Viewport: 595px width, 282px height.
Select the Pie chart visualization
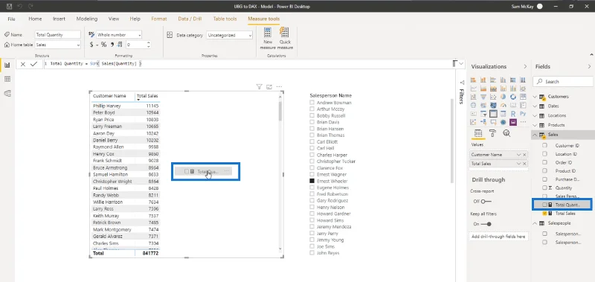(x=504, y=97)
